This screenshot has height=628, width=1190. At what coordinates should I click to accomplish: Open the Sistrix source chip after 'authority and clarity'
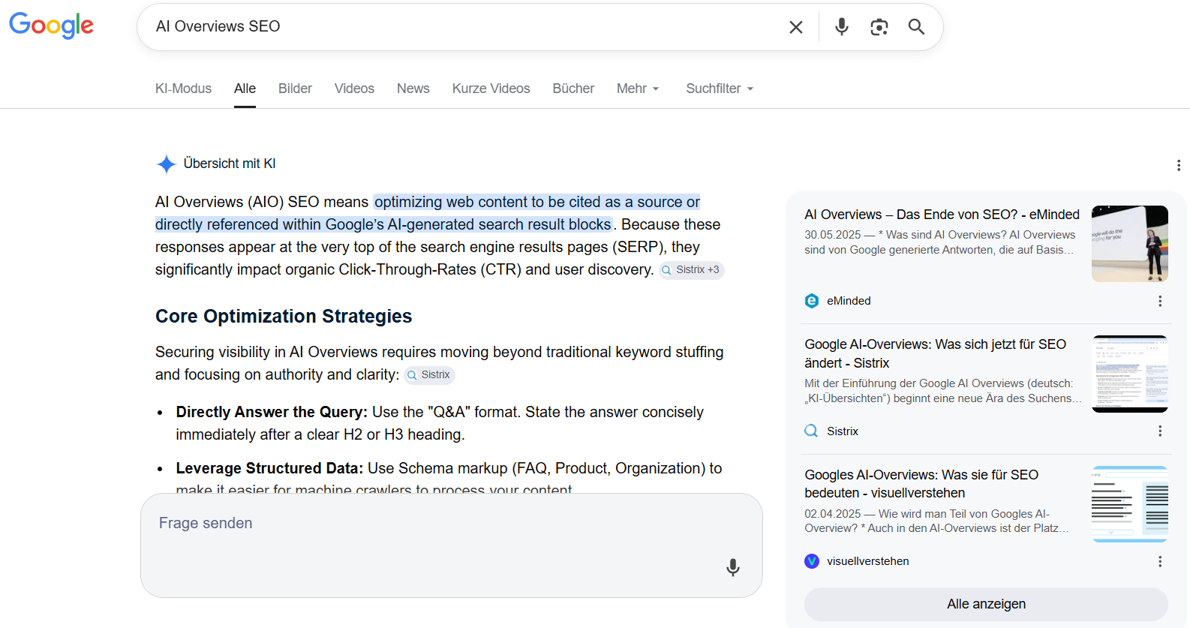pyautogui.click(x=429, y=375)
